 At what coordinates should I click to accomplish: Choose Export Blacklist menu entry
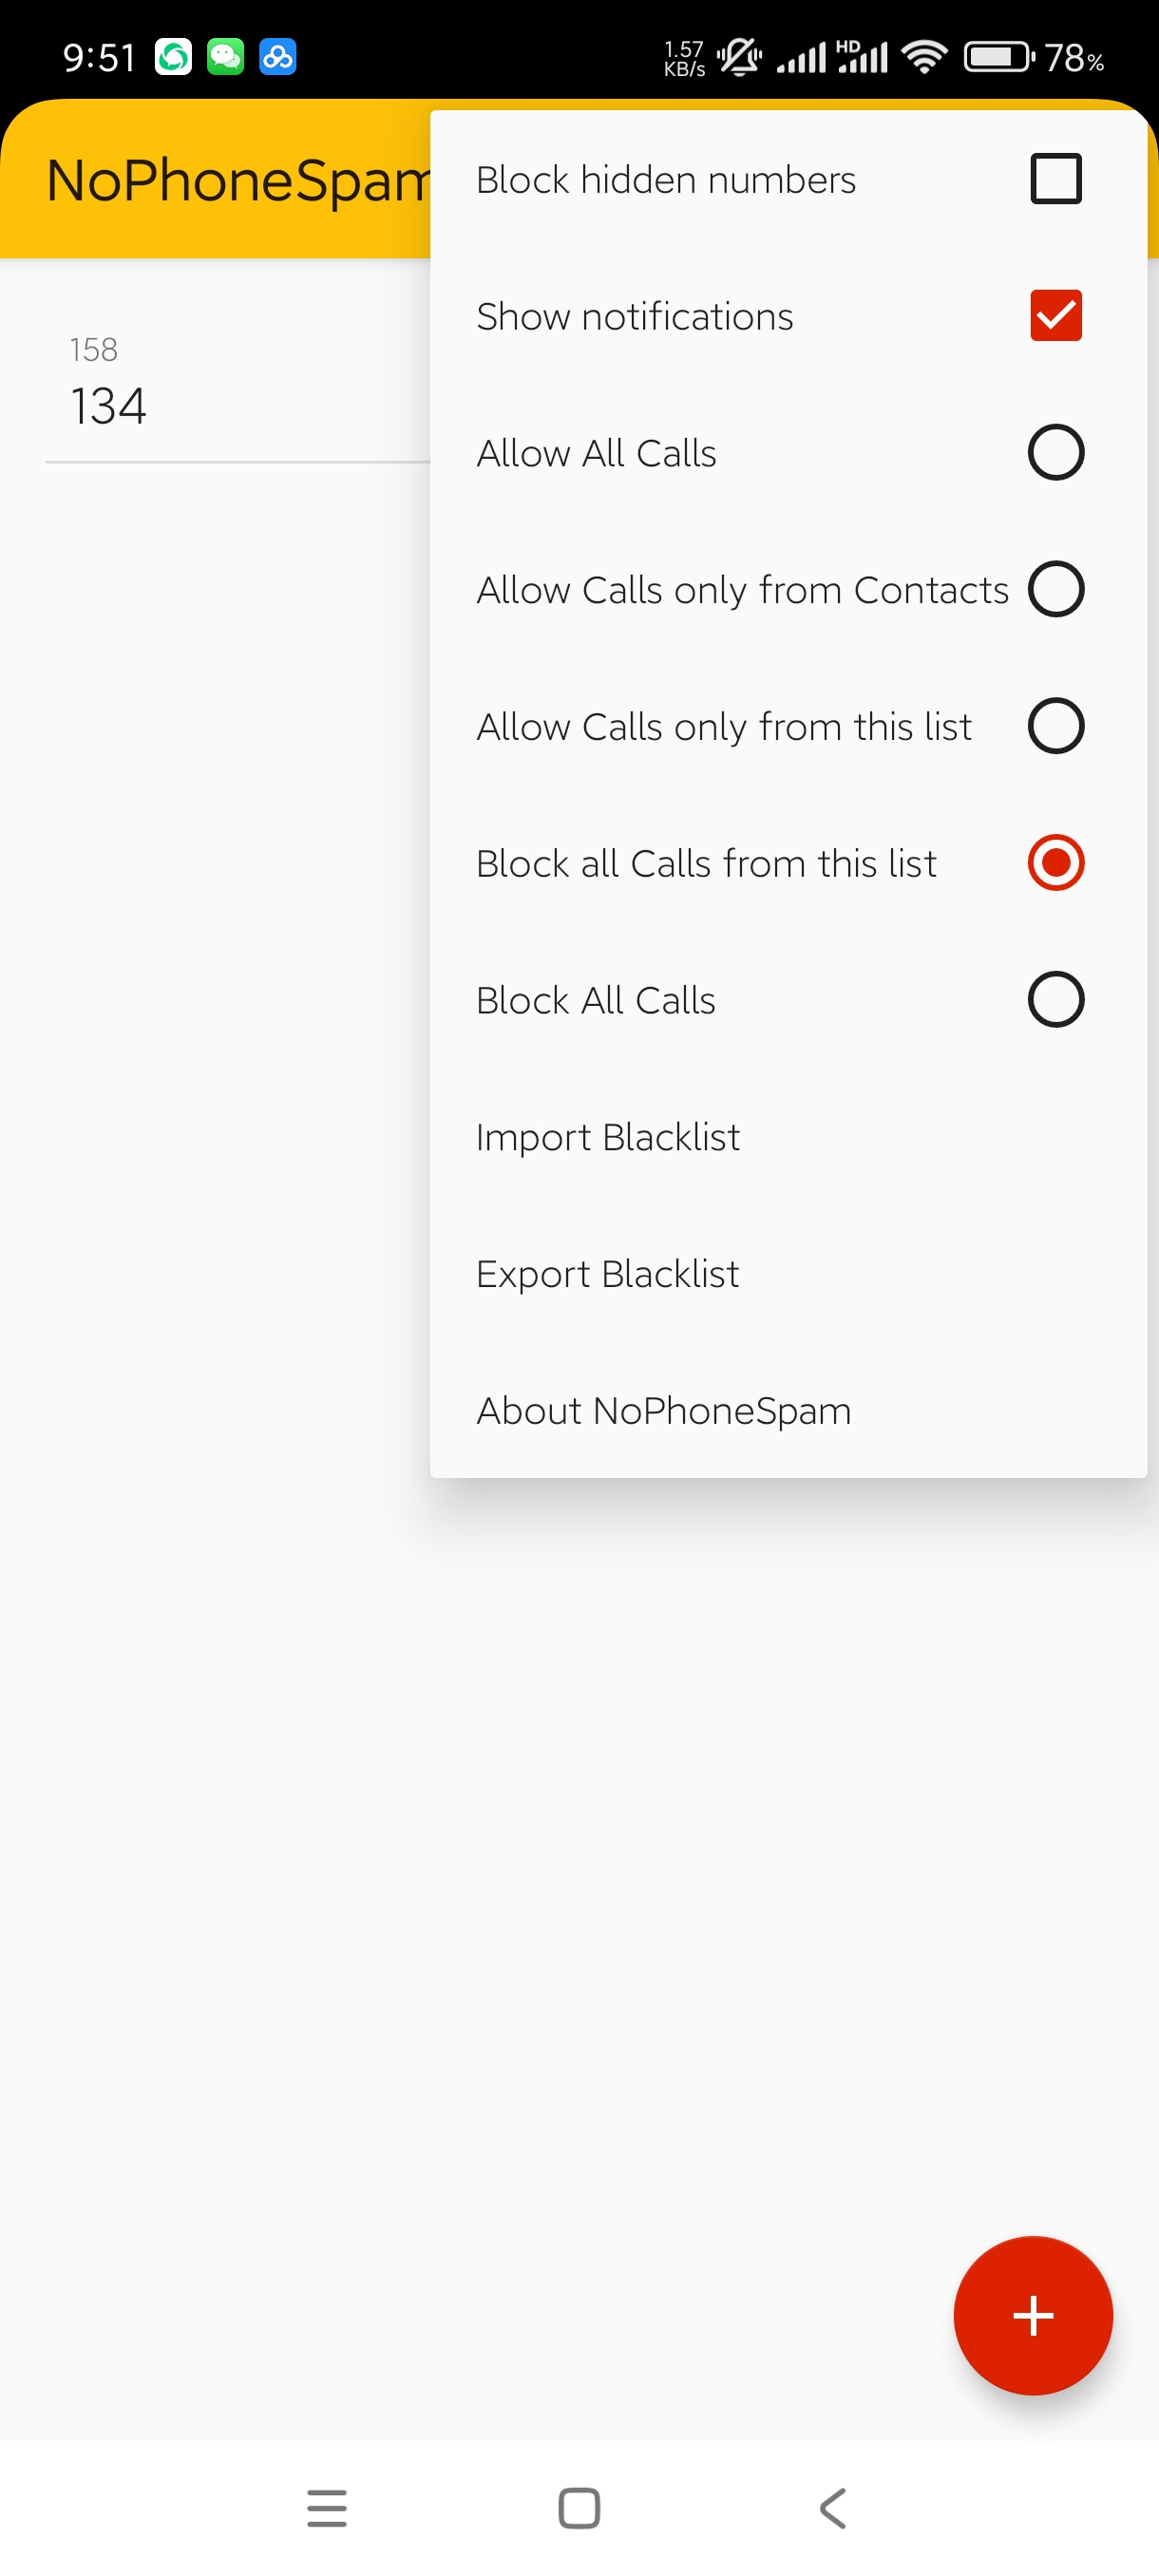(608, 1274)
